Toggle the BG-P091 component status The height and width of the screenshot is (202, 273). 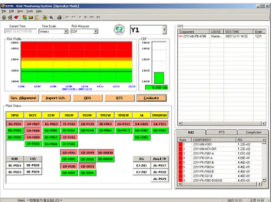(x=15, y=124)
